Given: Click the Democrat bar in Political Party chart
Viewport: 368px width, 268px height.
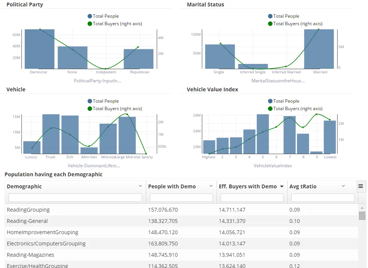Looking at the screenshot, I should [x=39, y=49].
